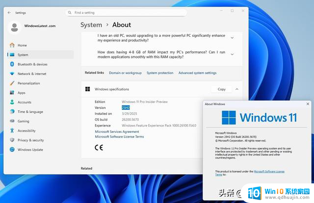
Task: Click the Installed on 3/29/2025 value
Action: [x=130, y=113]
